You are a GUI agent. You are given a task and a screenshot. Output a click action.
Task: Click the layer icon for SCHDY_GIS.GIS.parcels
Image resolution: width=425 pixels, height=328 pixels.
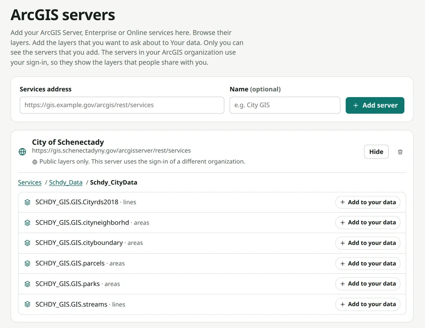tap(27, 263)
